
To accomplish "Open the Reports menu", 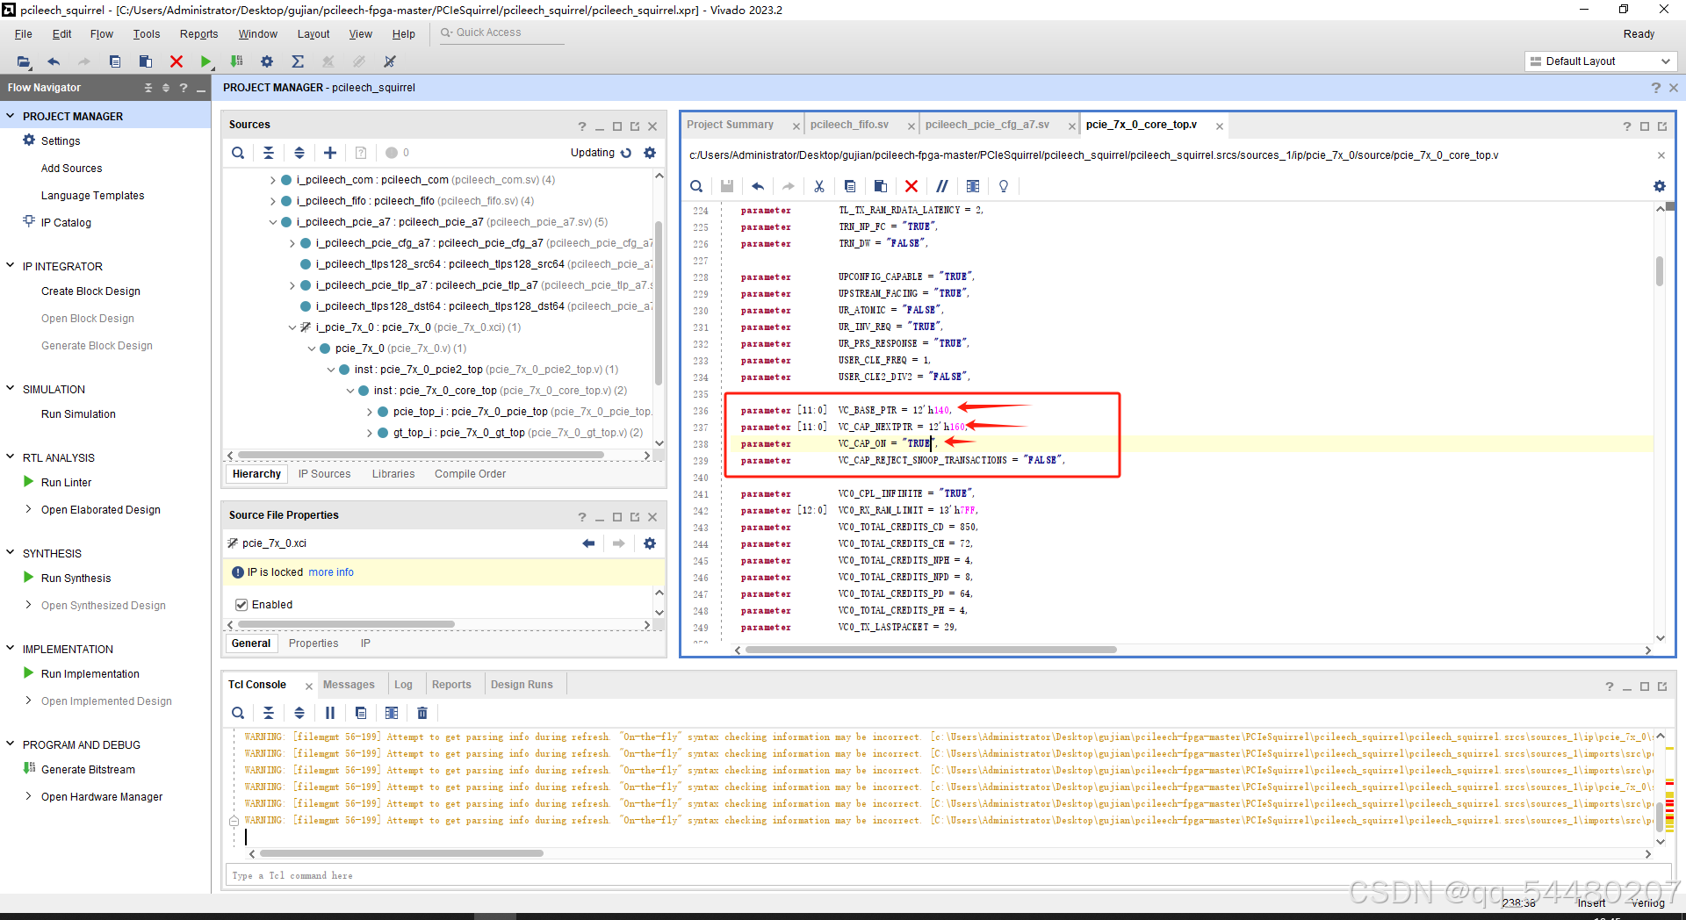I will pos(198,34).
